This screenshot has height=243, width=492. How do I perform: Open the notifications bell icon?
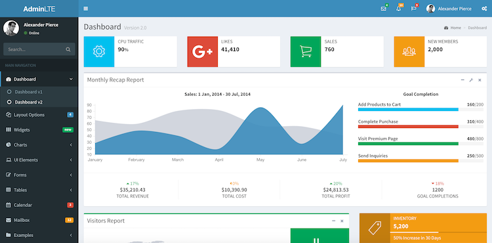398,9
